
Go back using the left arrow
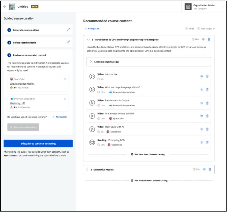[x=5, y=7]
